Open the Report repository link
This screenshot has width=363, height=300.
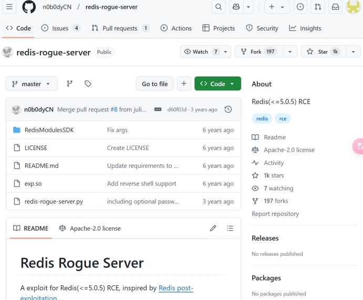click(275, 214)
